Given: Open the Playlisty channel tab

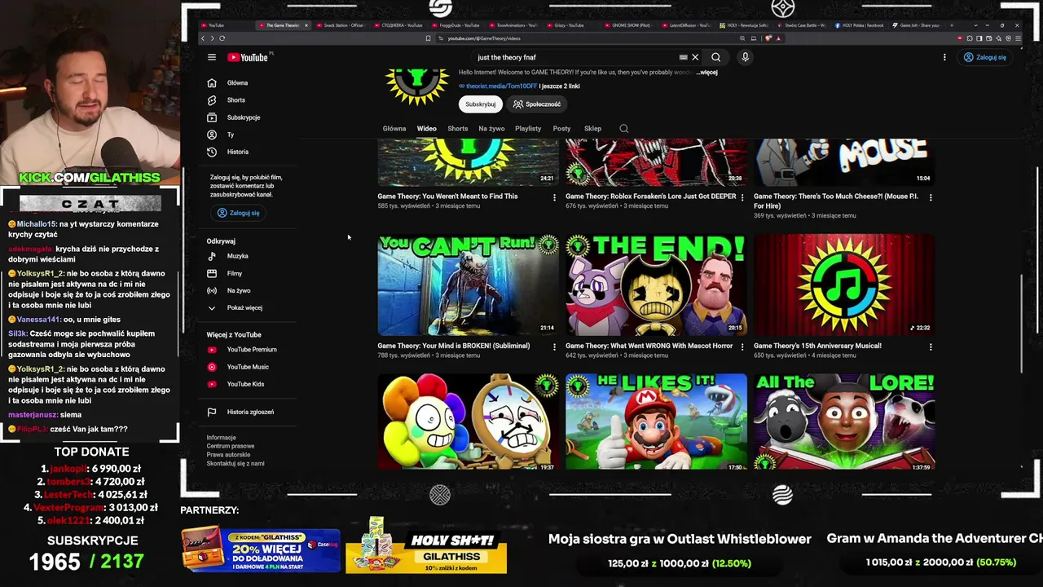Looking at the screenshot, I should tap(528, 128).
